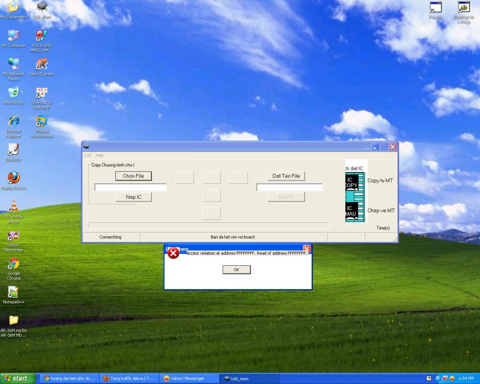Click the 6:54 PM system clock

(466, 378)
